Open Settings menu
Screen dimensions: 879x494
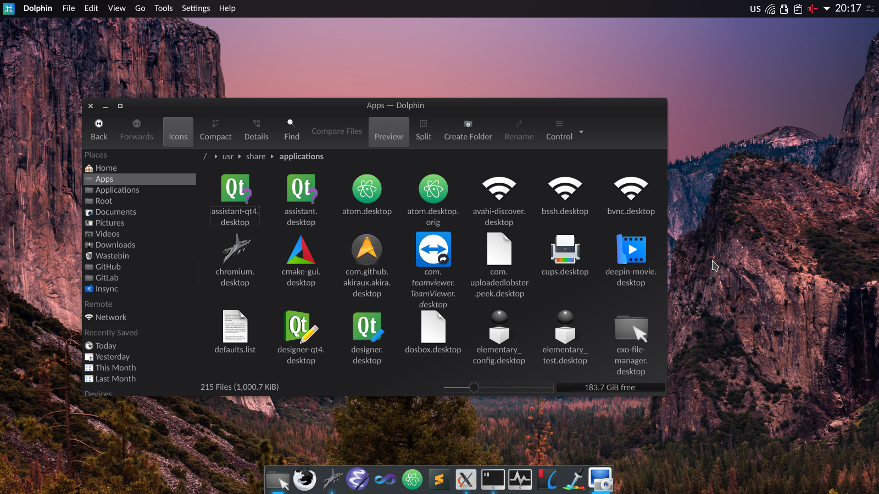[x=196, y=8]
